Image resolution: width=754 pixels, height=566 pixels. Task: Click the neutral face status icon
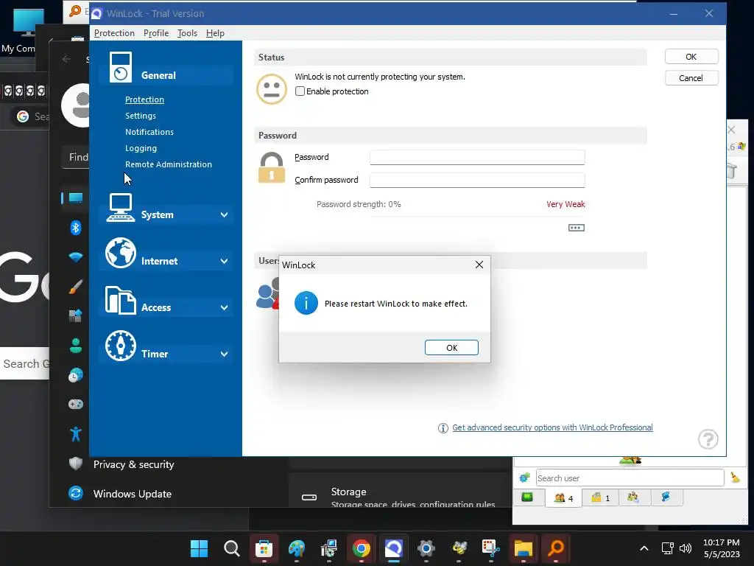point(271,89)
